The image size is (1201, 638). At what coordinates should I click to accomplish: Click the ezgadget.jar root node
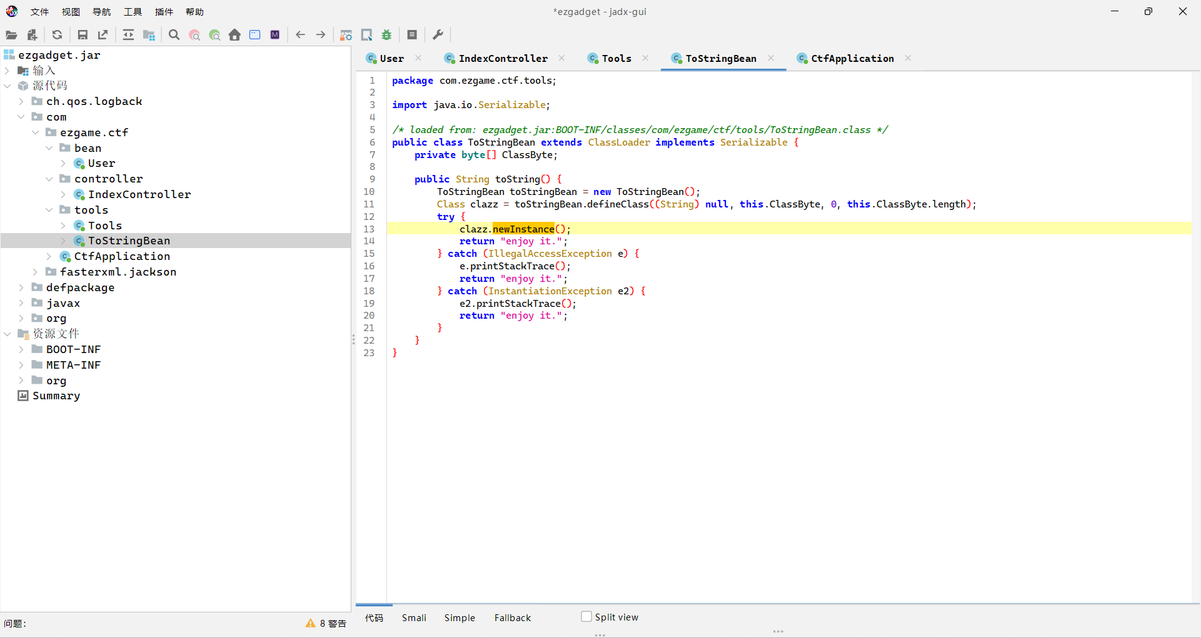coord(59,55)
